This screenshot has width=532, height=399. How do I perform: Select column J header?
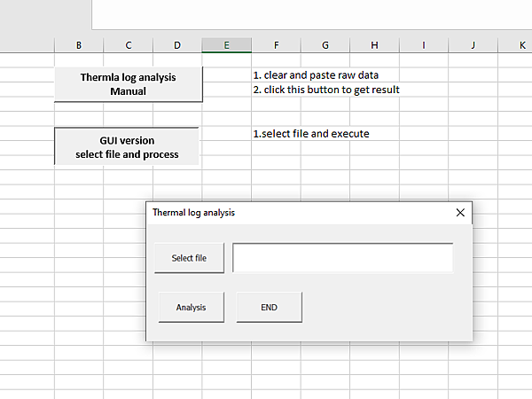(x=473, y=45)
